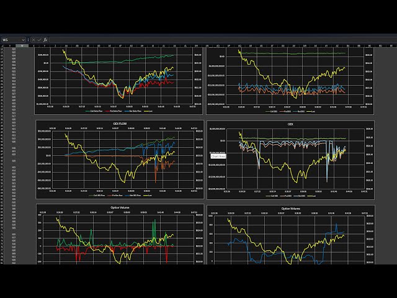Click the Enter checkmark icon in formula bar
Viewport: 397px width, 298px height.
click(x=39, y=40)
